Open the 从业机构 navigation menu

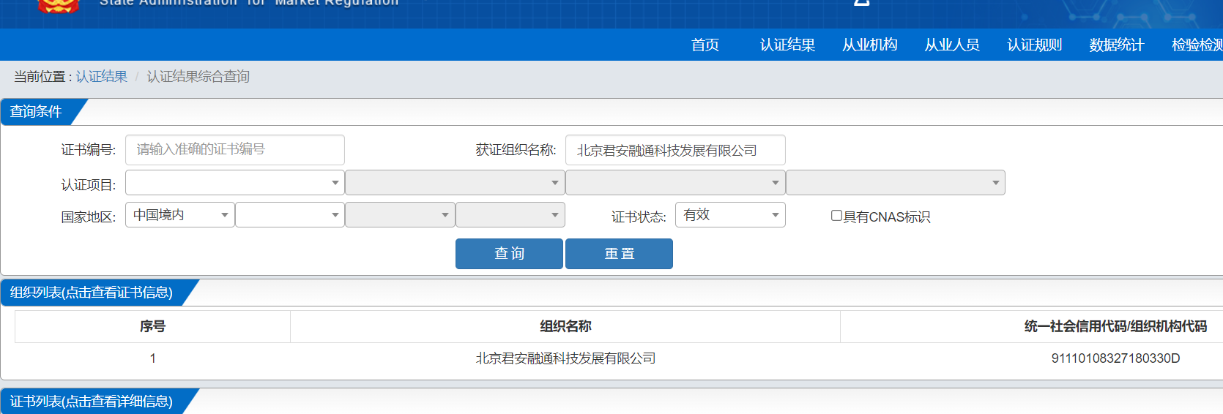(869, 45)
